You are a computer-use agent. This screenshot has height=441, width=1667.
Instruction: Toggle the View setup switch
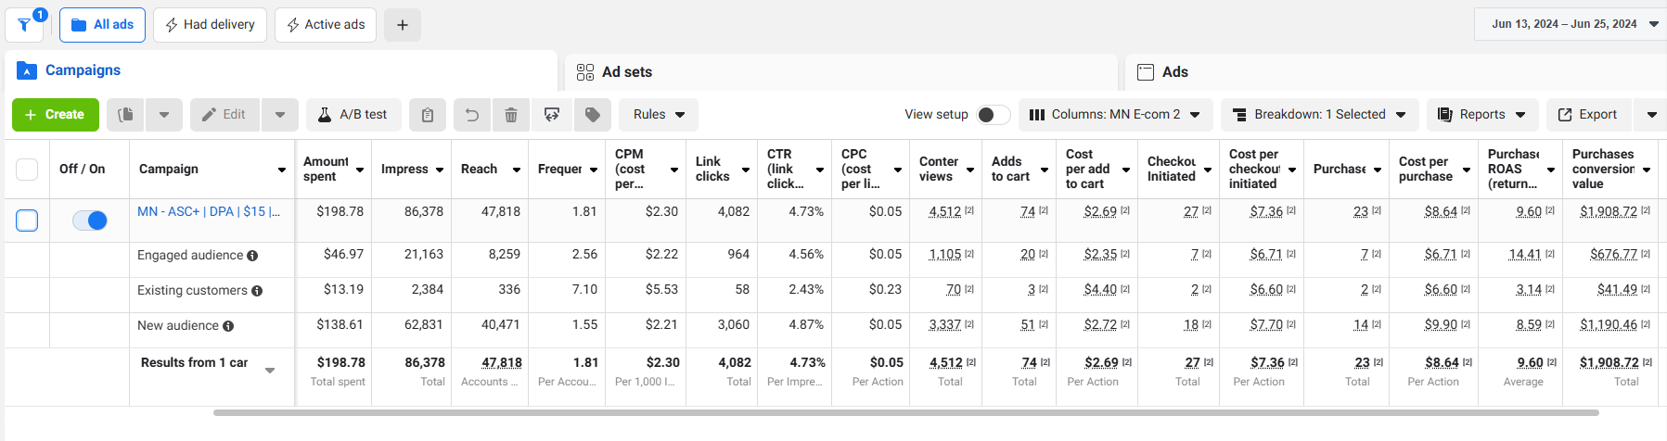tap(993, 115)
